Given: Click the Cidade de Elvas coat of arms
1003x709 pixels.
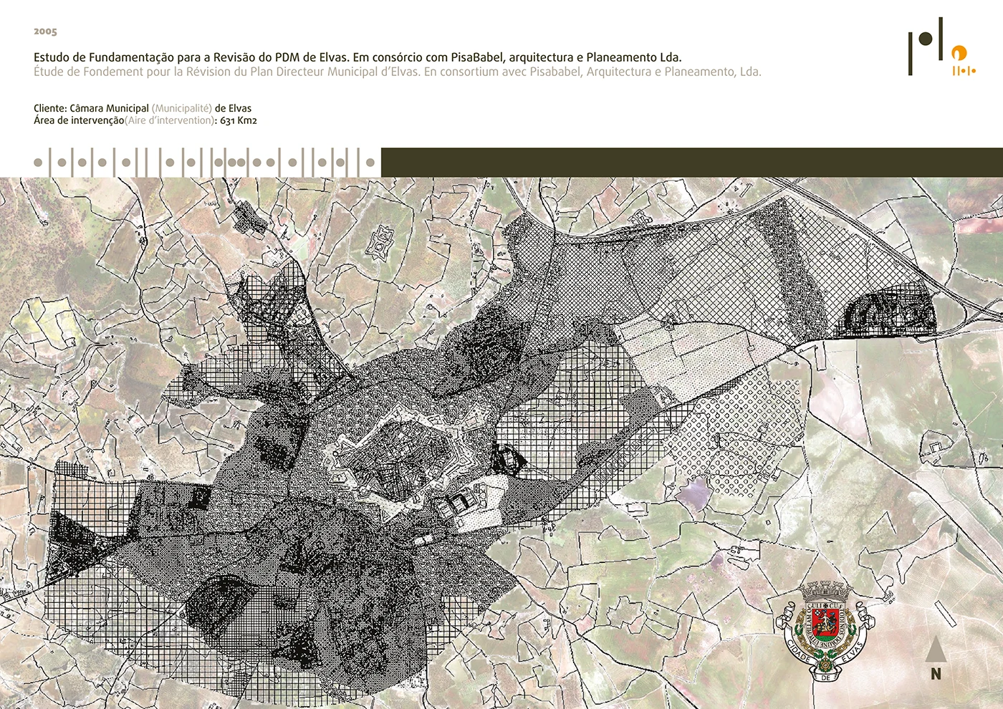Looking at the screenshot, I should [826, 630].
